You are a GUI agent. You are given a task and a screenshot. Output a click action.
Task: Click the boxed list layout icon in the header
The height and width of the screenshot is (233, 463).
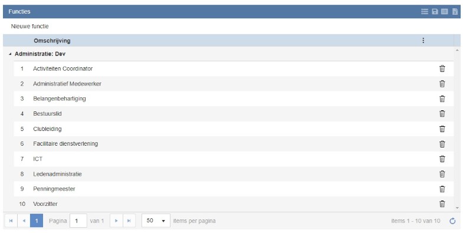point(444,12)
